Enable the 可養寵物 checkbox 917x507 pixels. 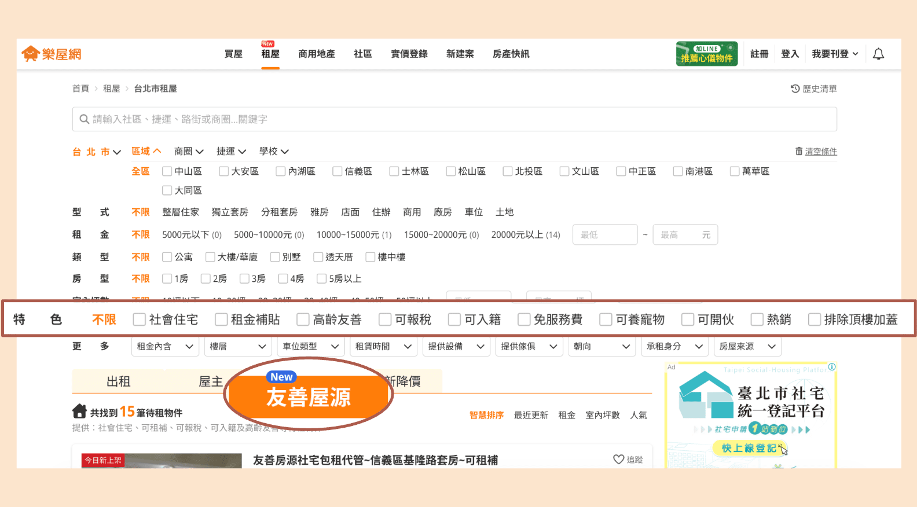606,319
